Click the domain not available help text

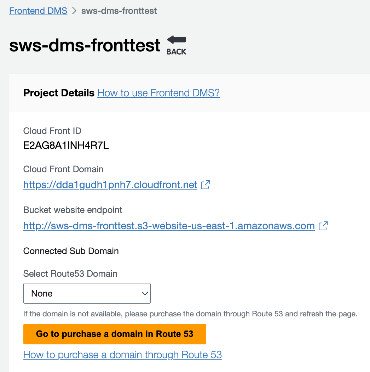click(190, 314)
